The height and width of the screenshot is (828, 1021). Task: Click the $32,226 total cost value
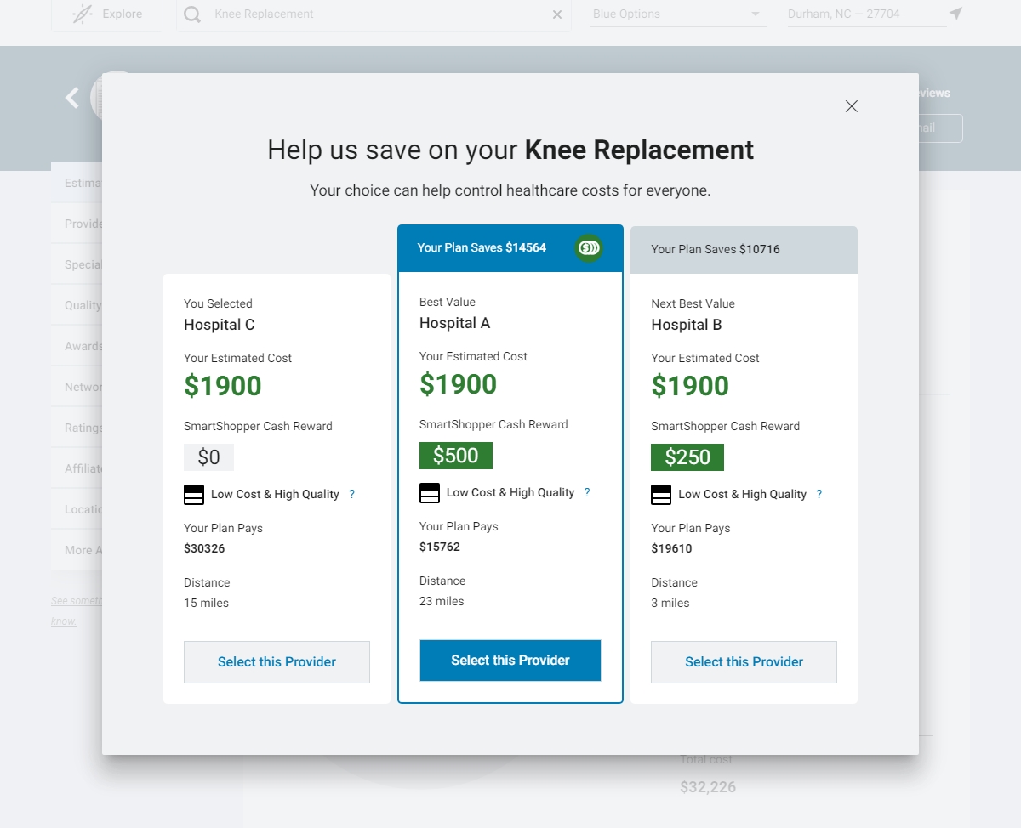point(708,787)
